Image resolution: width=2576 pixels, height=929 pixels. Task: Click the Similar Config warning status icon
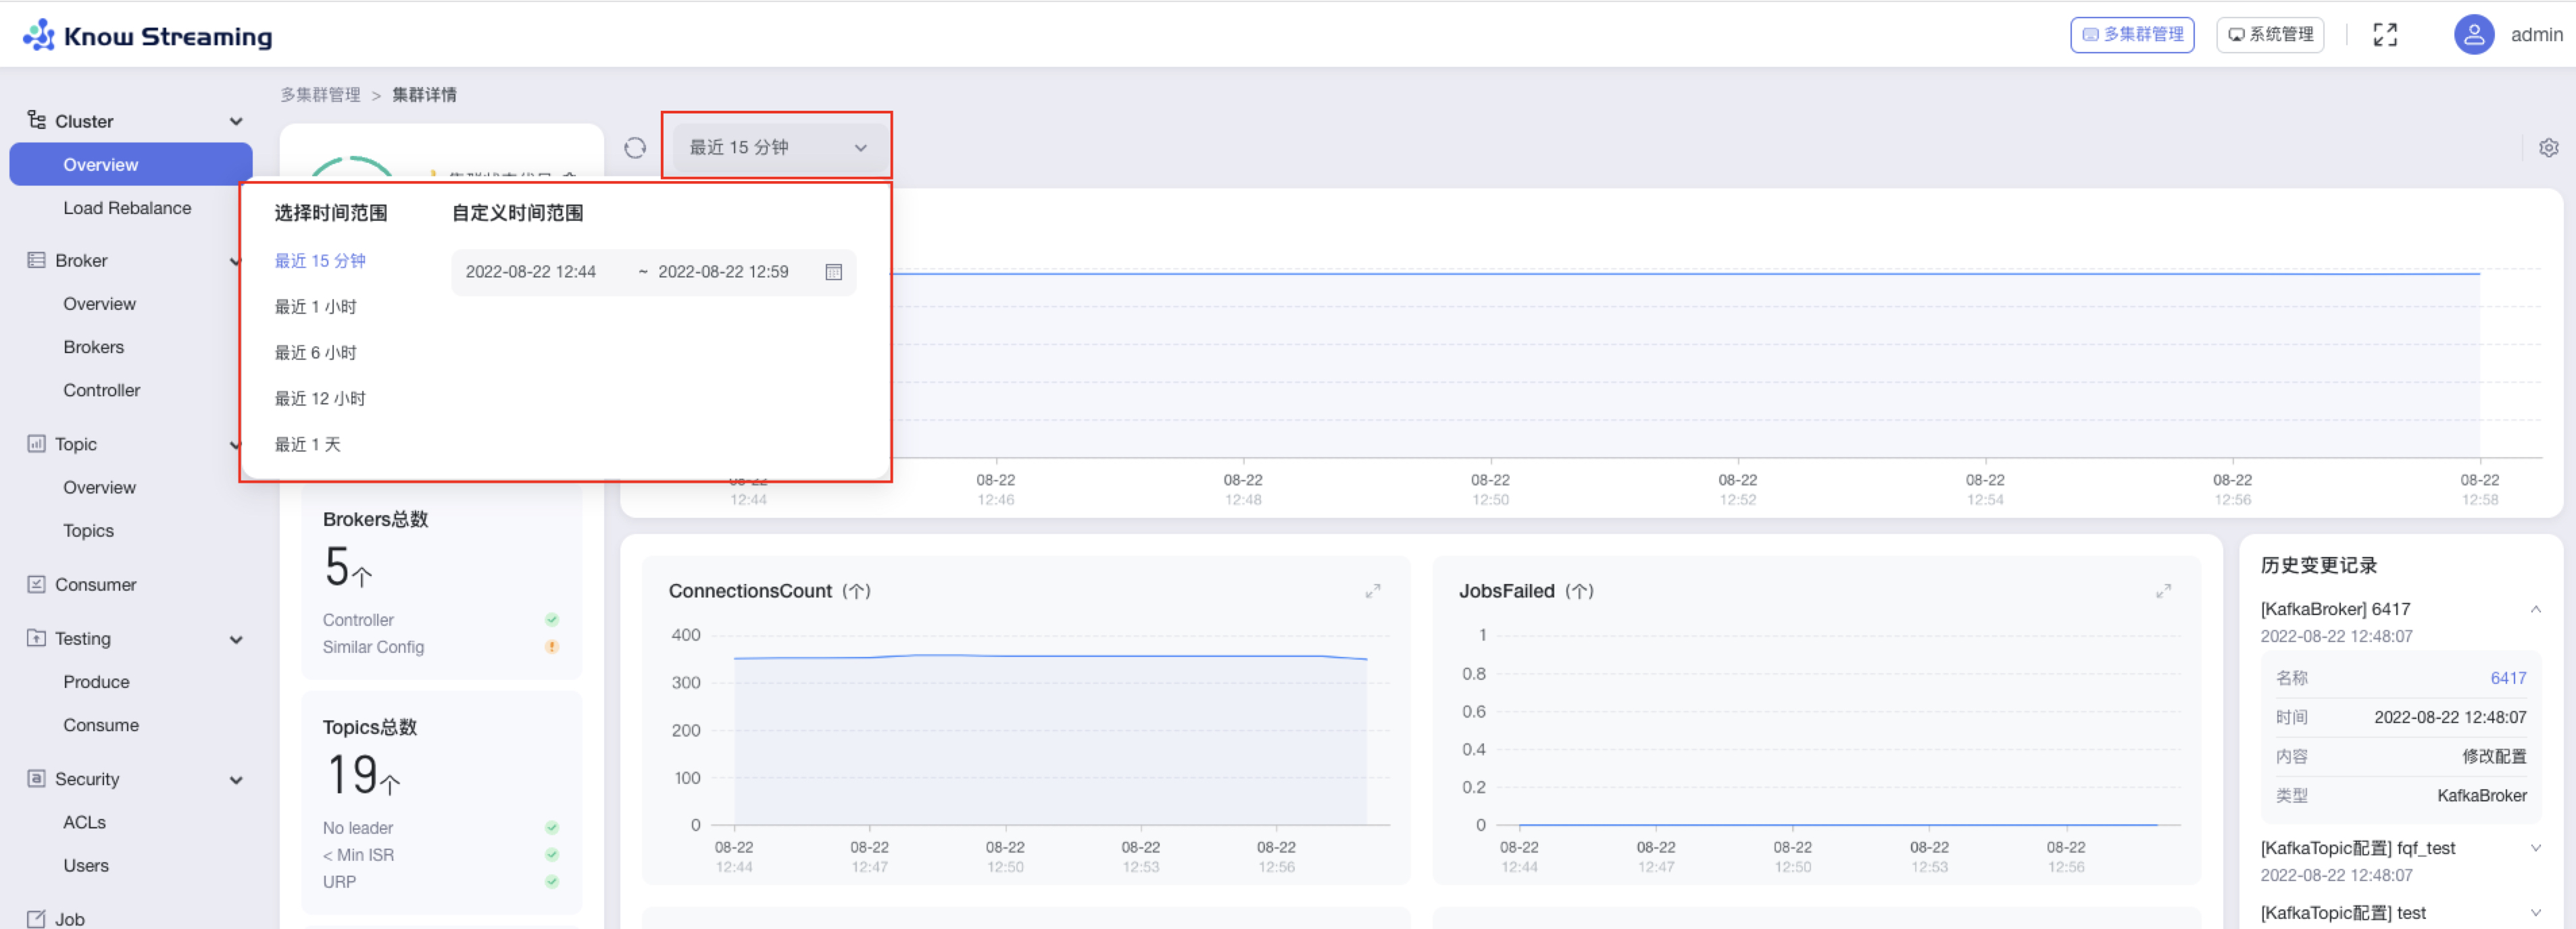(x=551, y=647)
